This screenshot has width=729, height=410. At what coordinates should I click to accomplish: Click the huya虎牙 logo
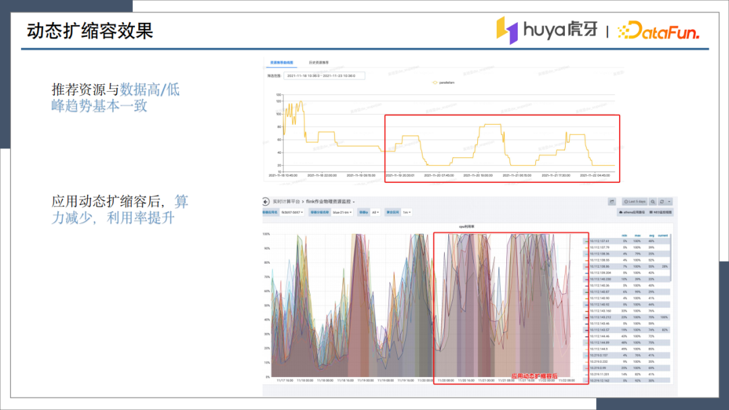tap(547, 30)
